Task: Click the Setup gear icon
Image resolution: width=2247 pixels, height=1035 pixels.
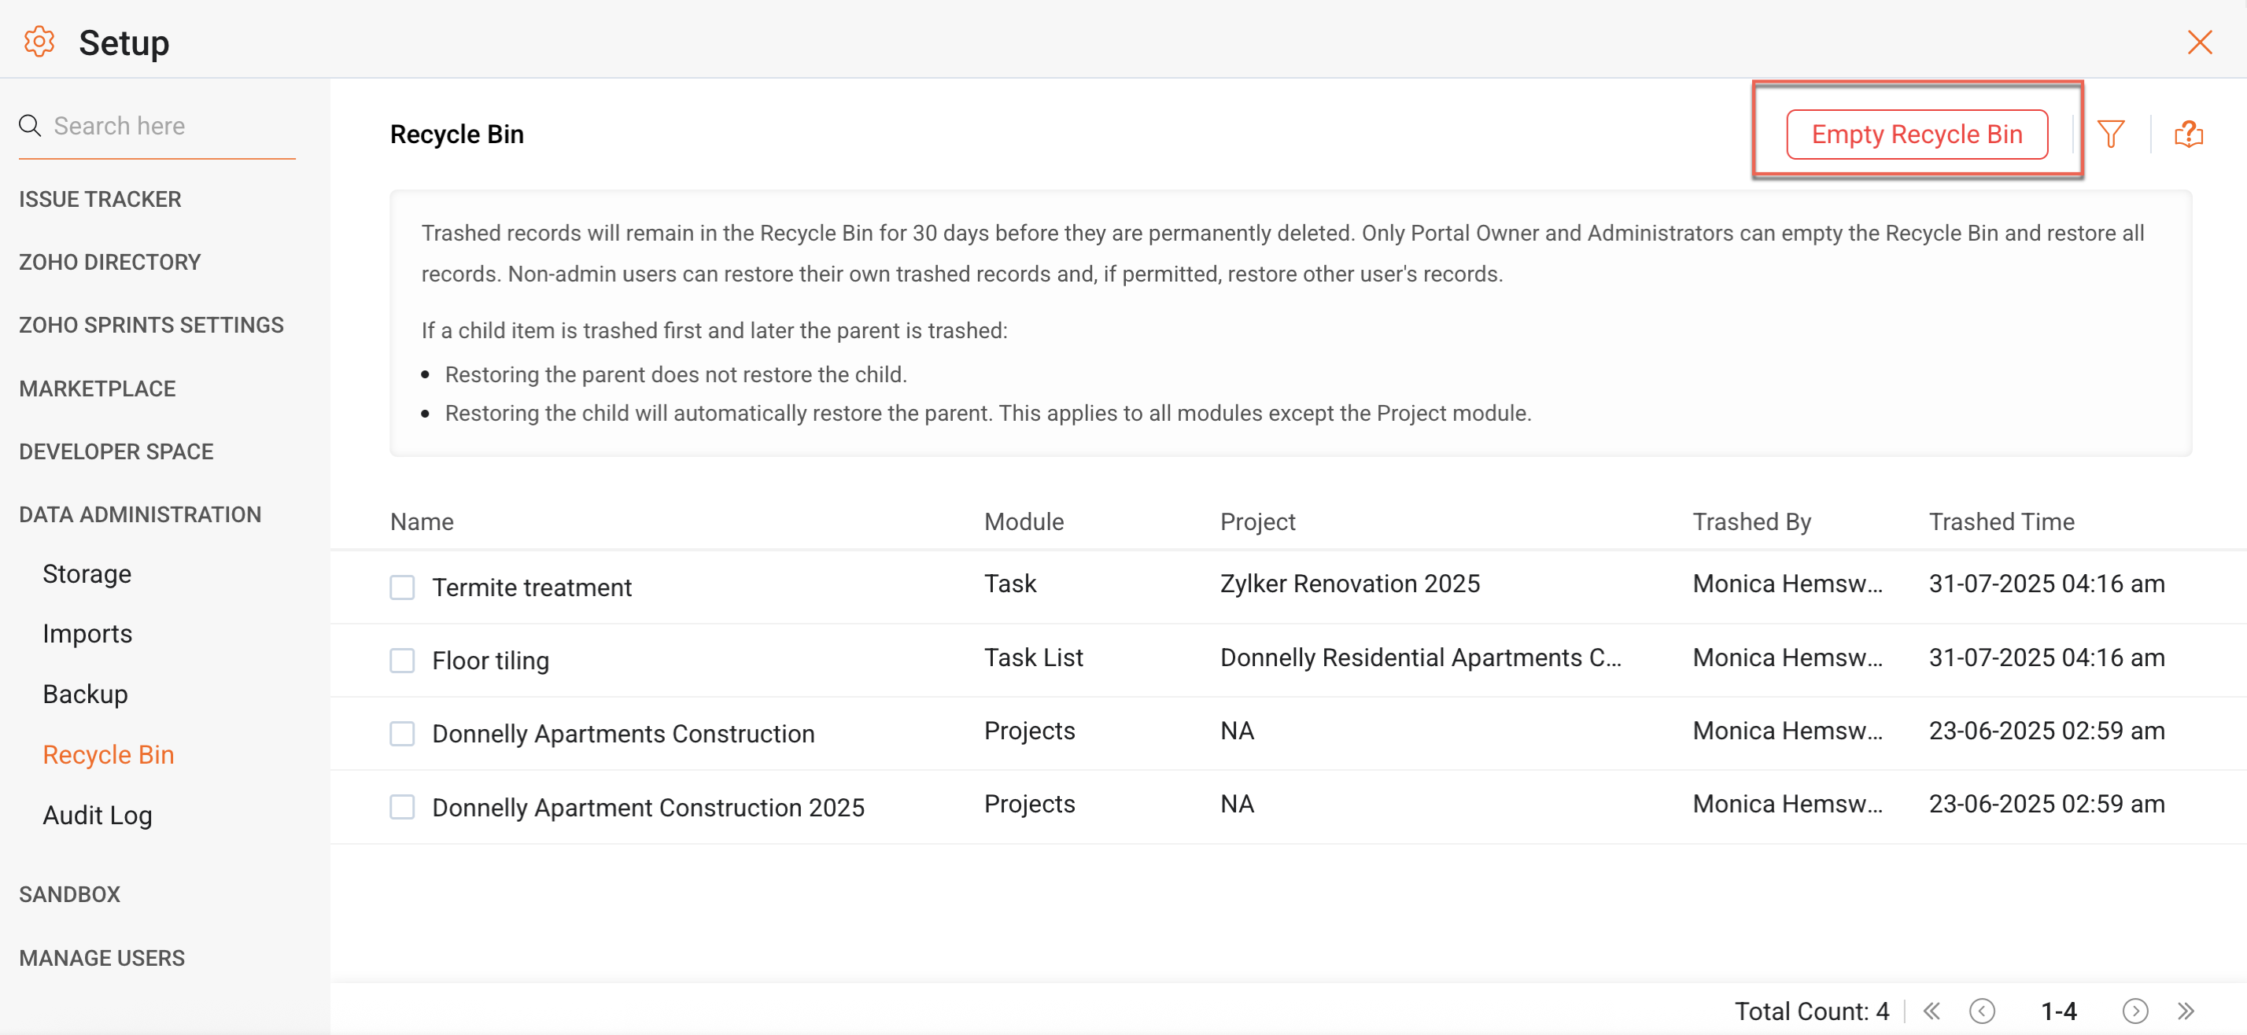Action: click(x=39, y=42)
